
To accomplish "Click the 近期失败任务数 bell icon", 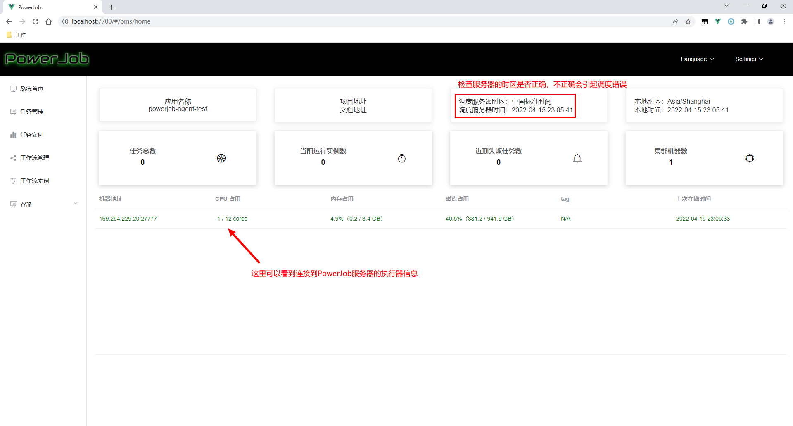I will coord(577,158).
